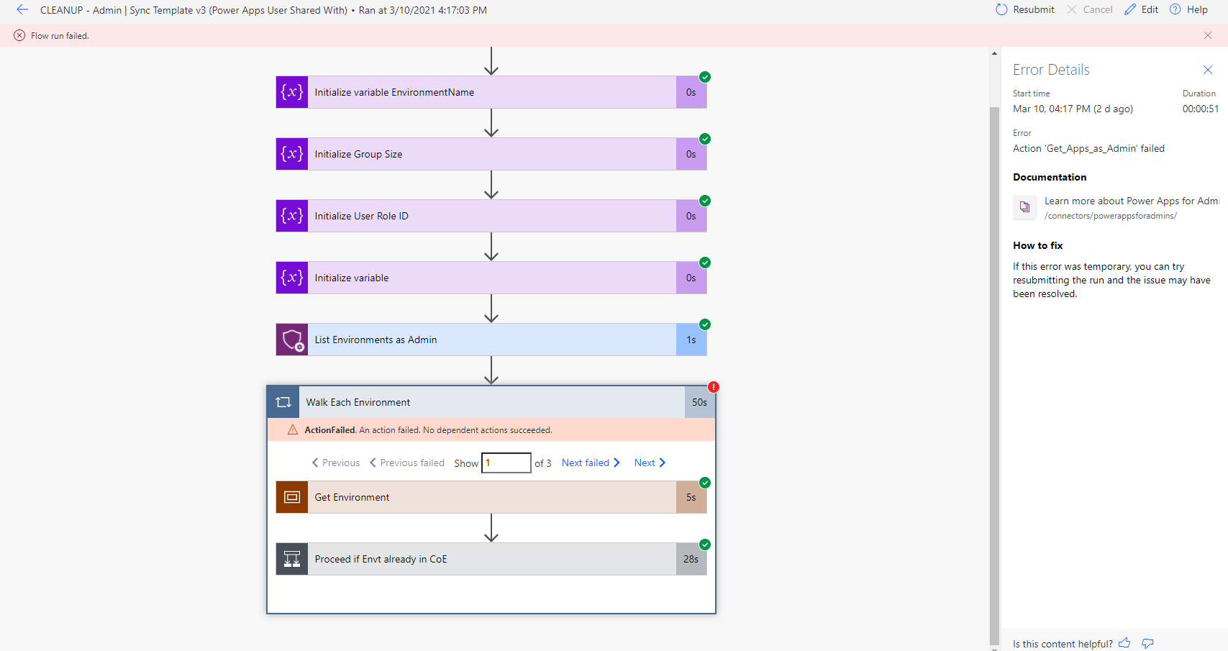Screen dimensions: 1228x651
Task: Open the Learn more about Power Apps link
Action: click(1131, 201)
